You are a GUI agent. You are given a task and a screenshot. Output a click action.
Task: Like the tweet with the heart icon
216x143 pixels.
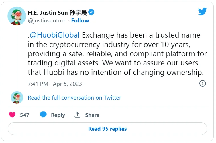point(12,115)
